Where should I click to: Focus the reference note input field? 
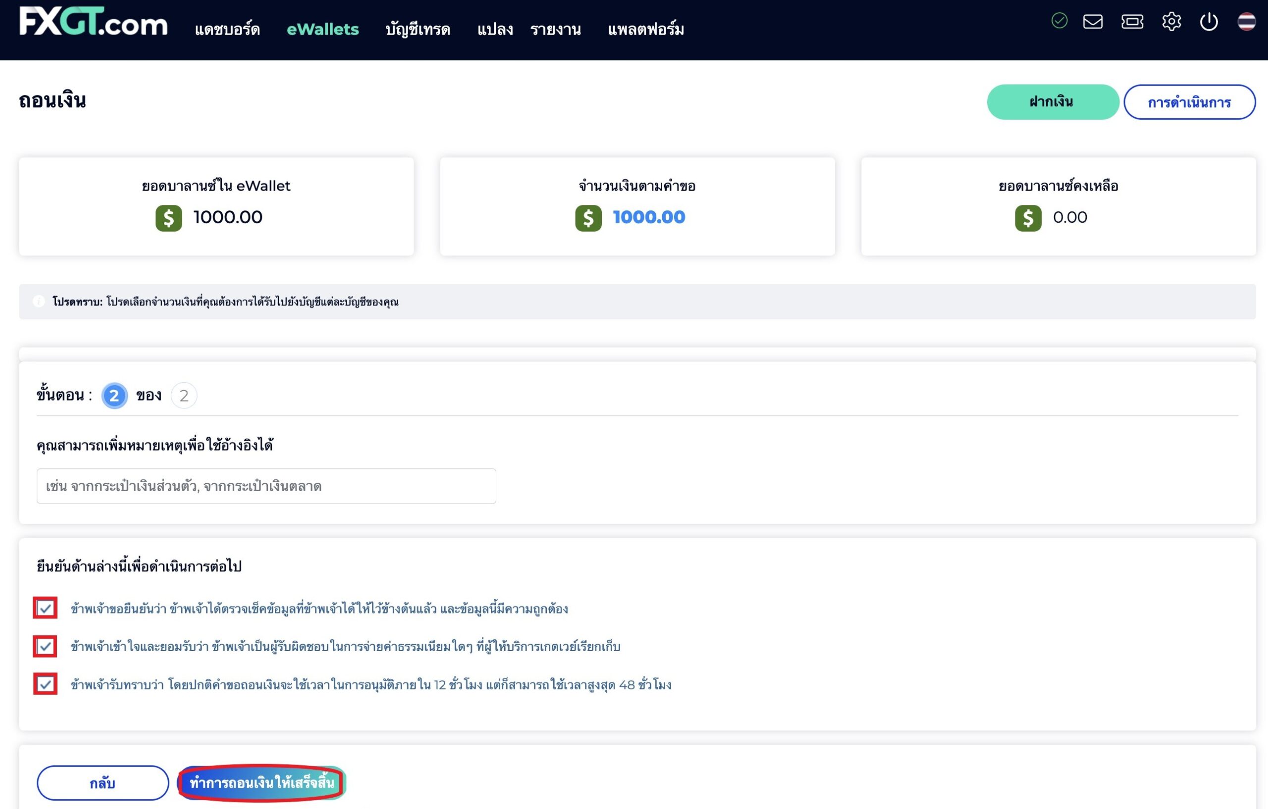[266, 486]
